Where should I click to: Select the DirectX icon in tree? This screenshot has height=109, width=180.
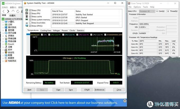(6, 44)
